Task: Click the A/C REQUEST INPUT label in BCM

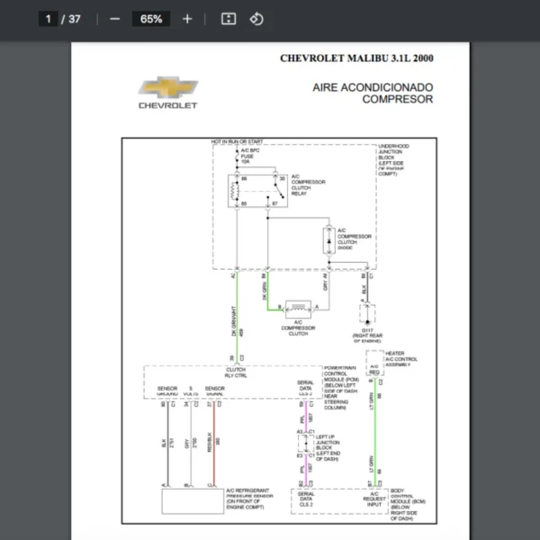Action: coord(374,499)
